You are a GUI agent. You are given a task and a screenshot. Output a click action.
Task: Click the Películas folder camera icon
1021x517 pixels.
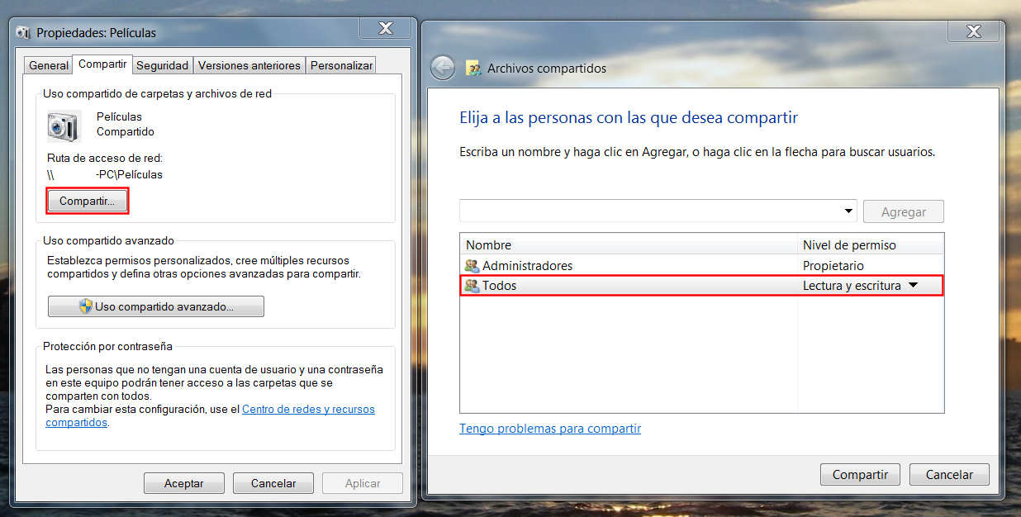point(63,126)
